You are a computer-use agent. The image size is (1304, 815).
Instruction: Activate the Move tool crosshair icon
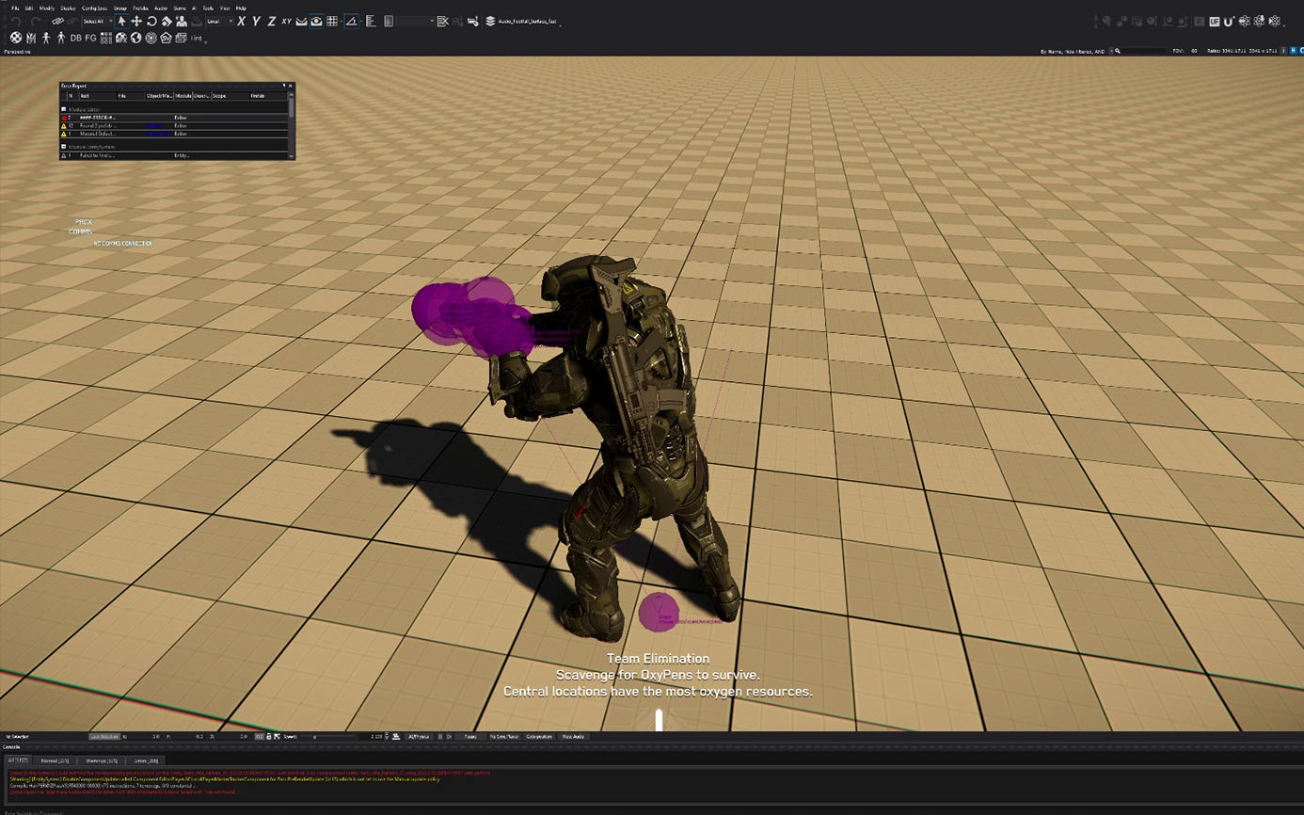click(136, 21)
